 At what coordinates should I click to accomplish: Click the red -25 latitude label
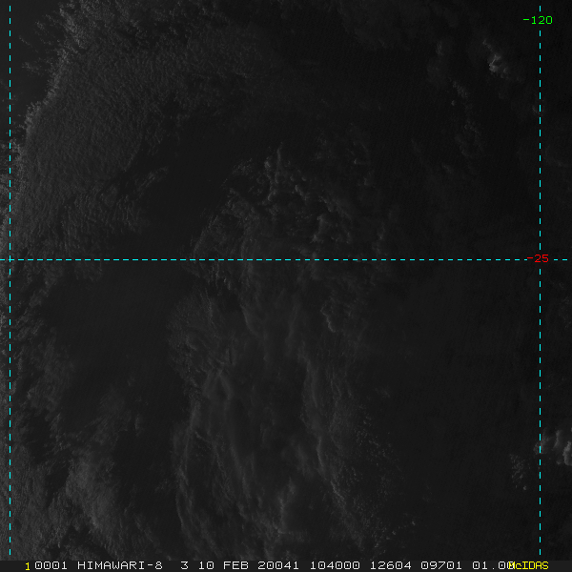[539, 258]
